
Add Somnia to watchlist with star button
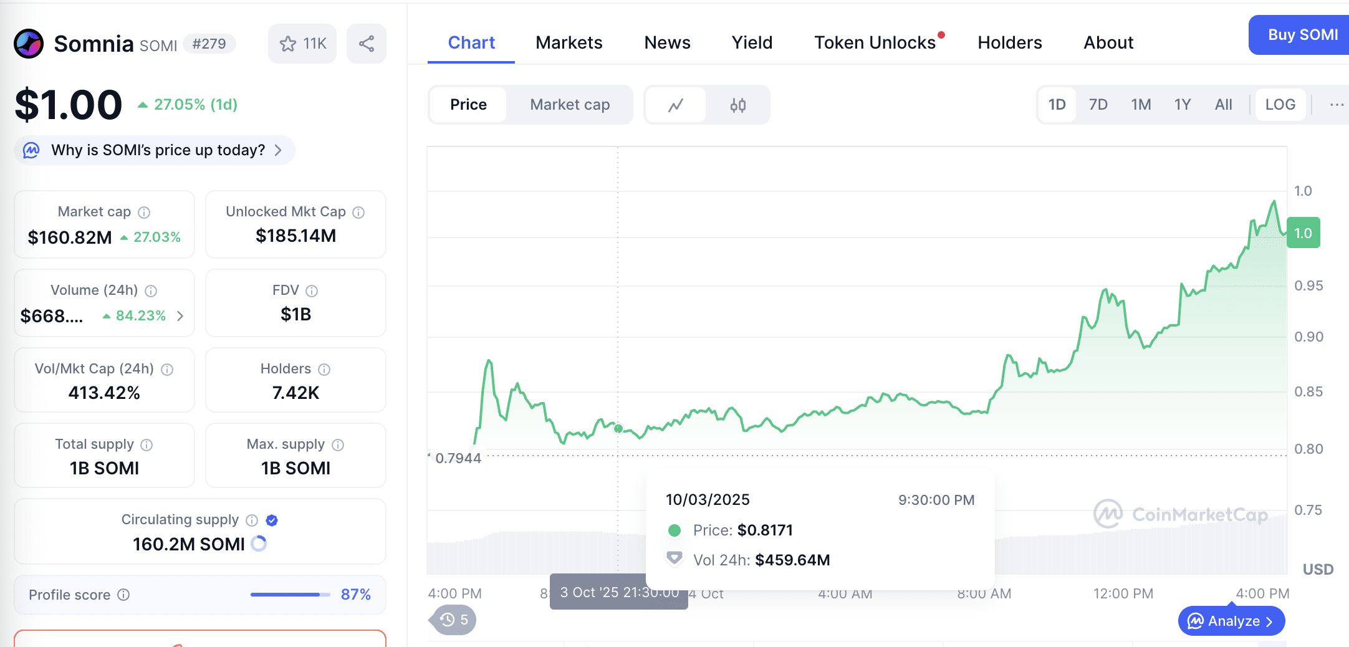tap(302, 44)
